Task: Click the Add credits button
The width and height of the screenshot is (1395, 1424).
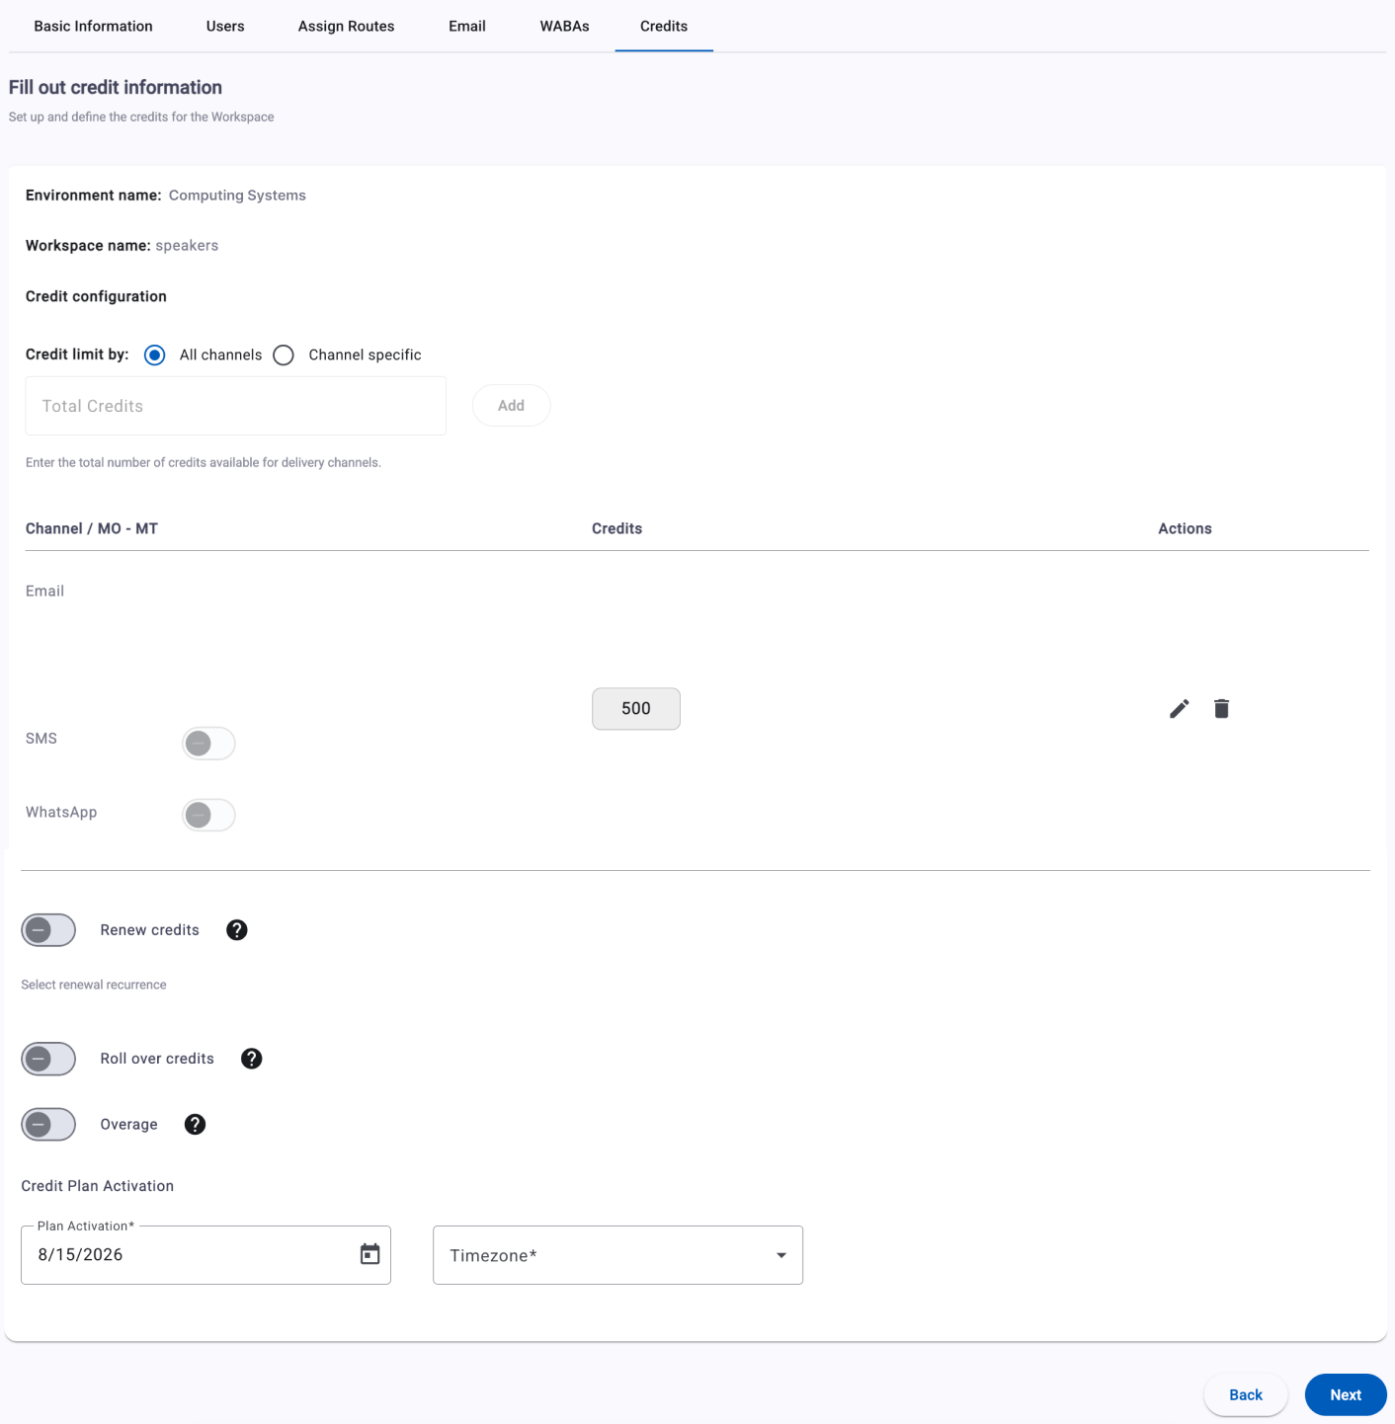Action: pyautogui.click(x=511, y=406)
